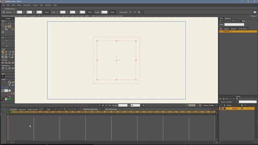Open the Style tab in right panel
This screenshot has width=258, height=145.
[221, 19]
